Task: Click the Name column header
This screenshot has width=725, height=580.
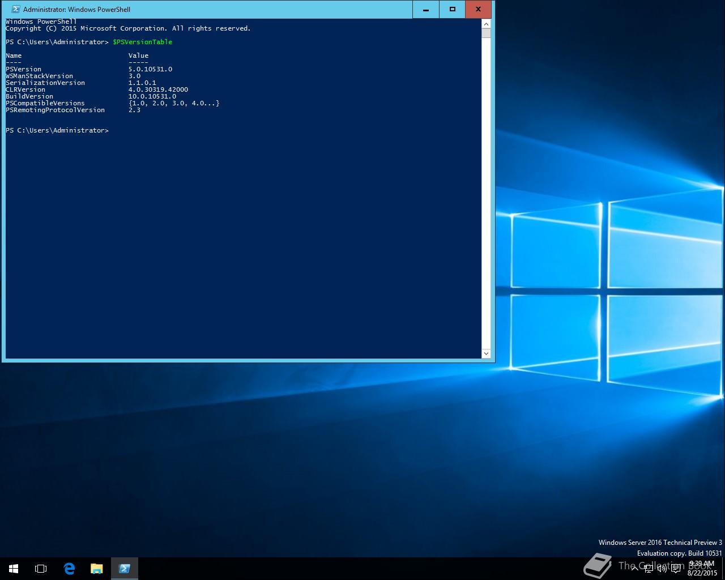Action: coord(14,56)
